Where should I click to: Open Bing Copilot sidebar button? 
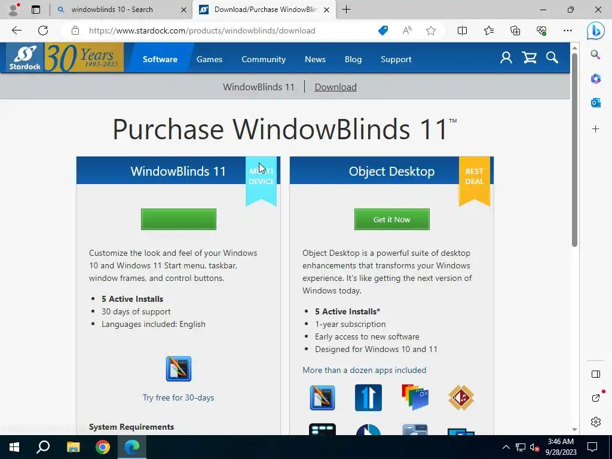click(595, 30)
